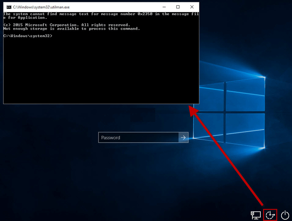Open the network connection icon
292x221 pixels.
click(256, 215)
